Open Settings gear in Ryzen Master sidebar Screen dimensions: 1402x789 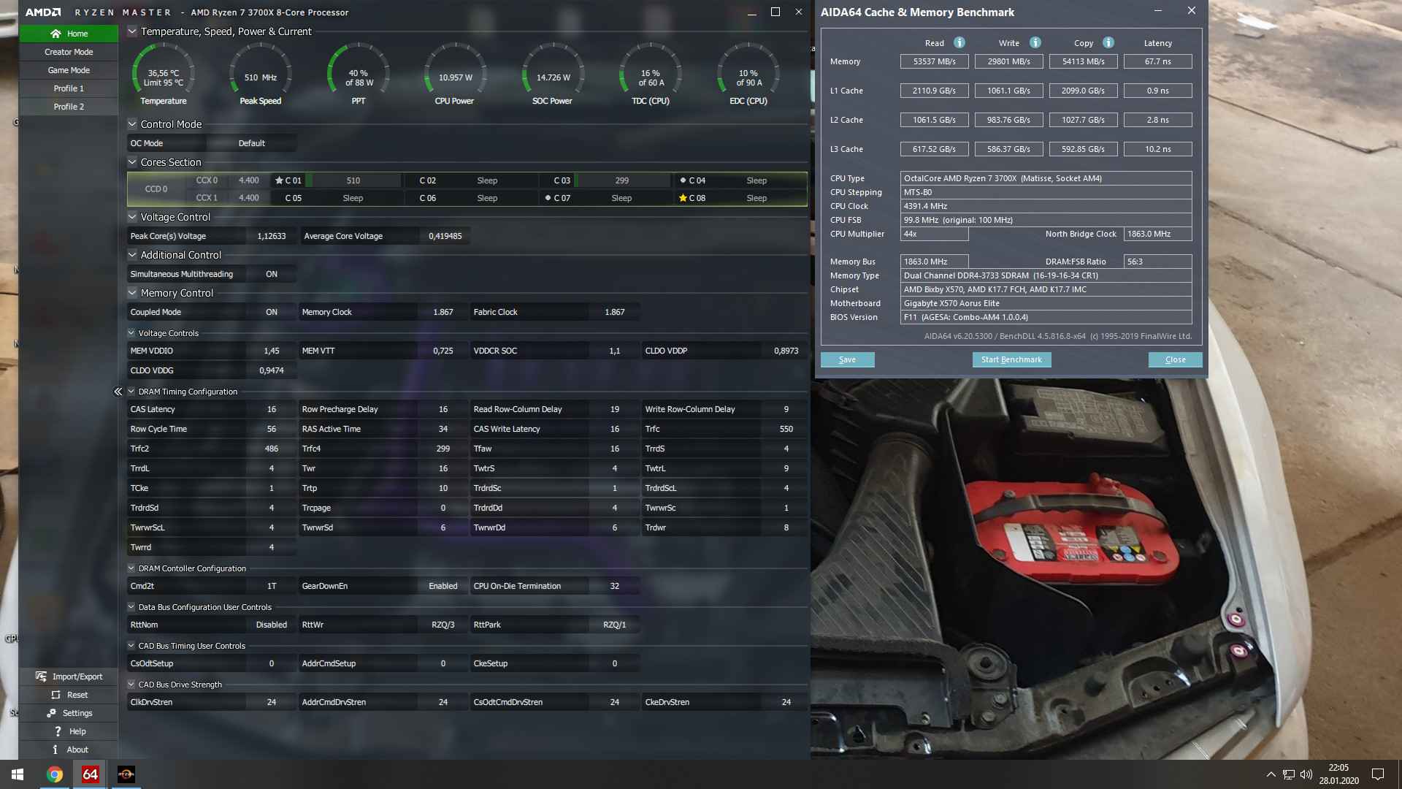coord(52,713)
